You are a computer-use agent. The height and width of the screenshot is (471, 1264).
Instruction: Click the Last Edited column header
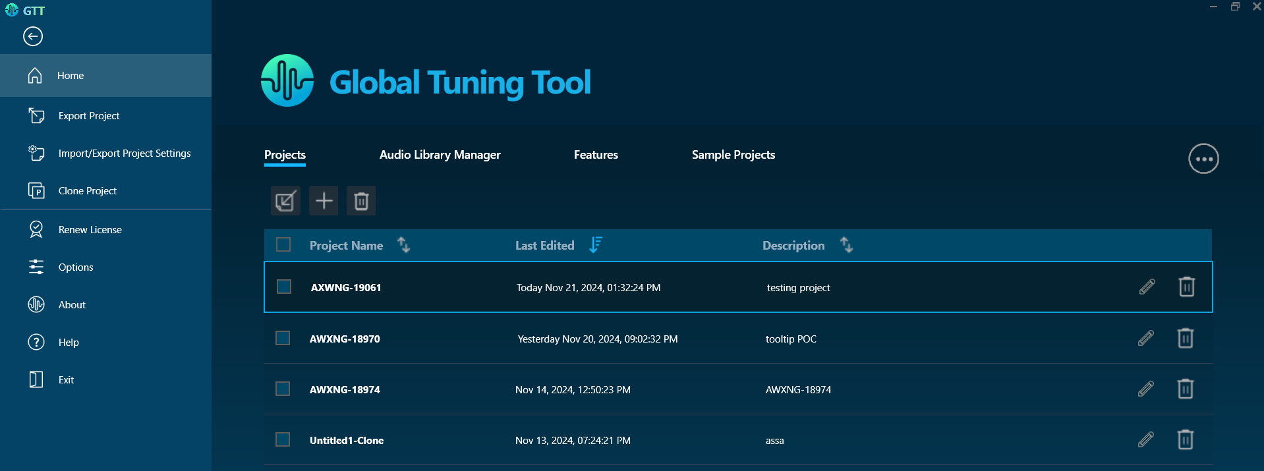[x=544, y=246]
